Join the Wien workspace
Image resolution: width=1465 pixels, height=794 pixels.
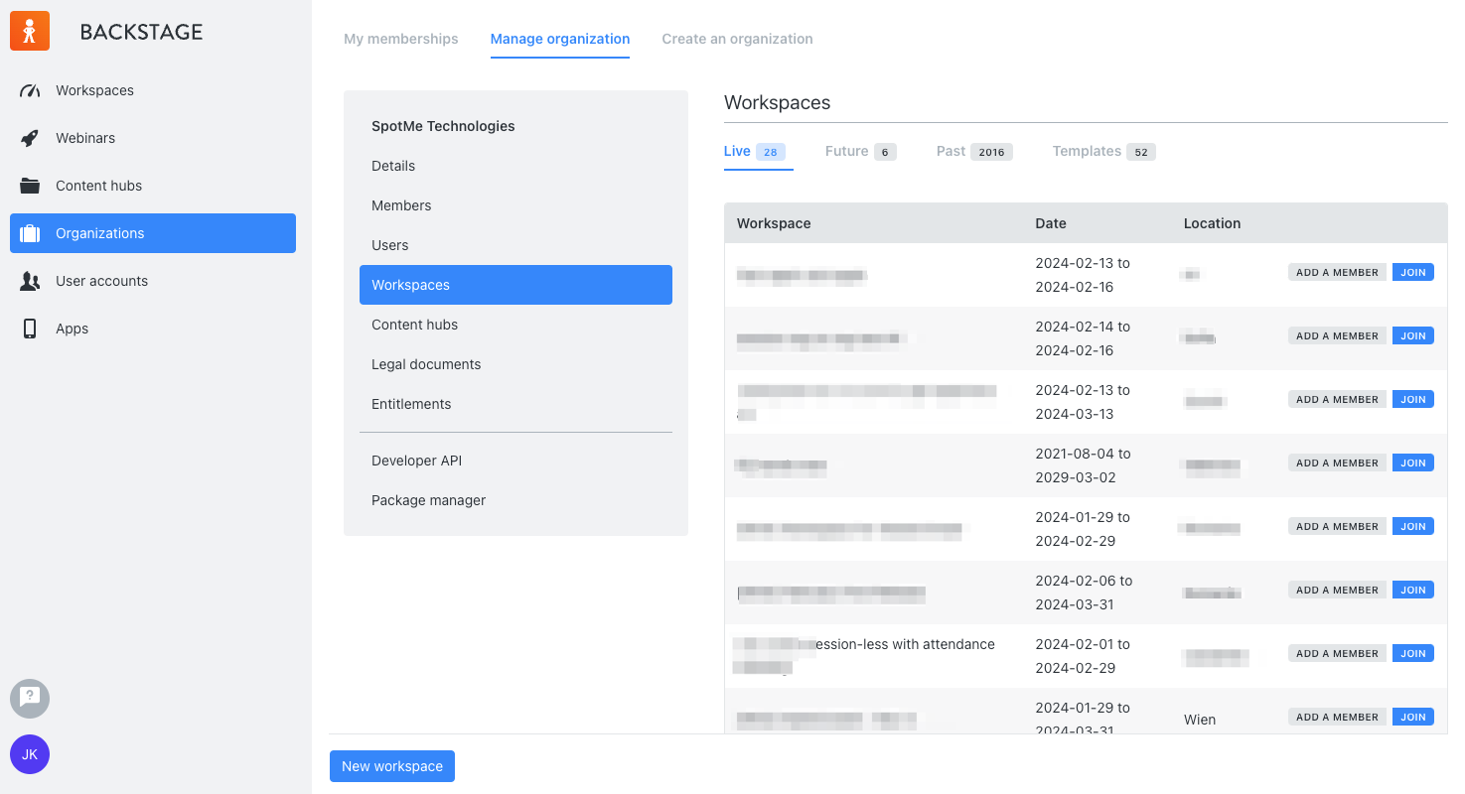point(1412,717)
